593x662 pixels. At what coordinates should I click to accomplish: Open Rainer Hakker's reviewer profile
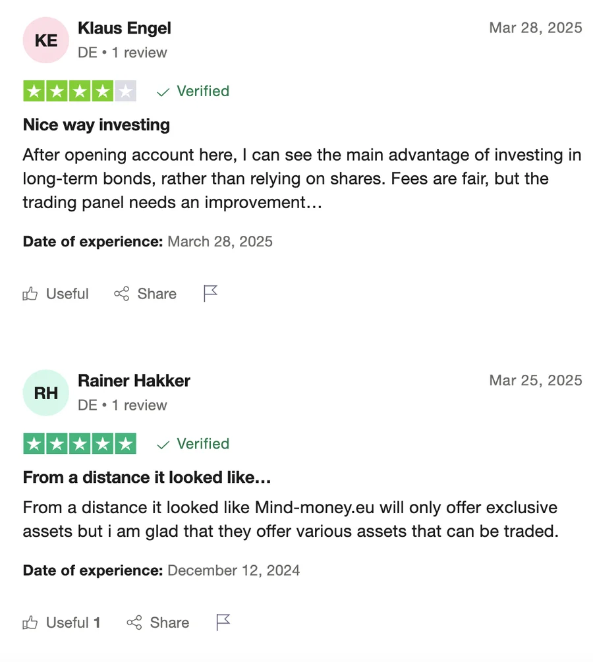click(134, 381)
